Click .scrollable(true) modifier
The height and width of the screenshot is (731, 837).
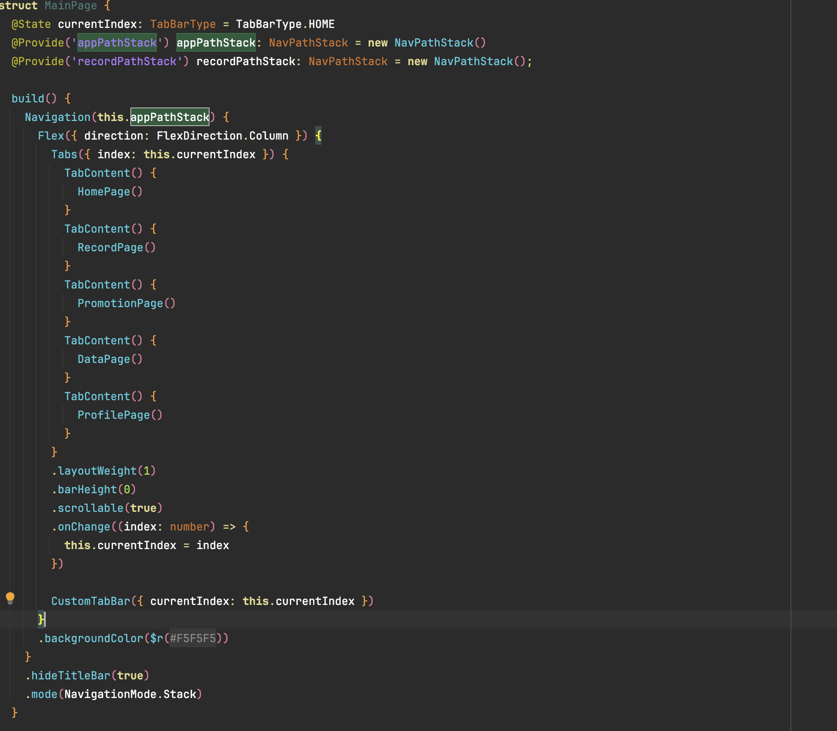coord(107,508)
